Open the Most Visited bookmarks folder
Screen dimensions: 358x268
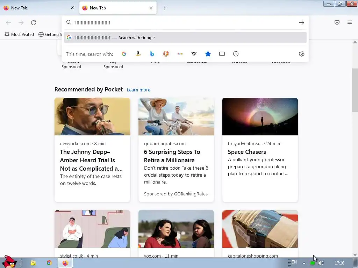19,35
